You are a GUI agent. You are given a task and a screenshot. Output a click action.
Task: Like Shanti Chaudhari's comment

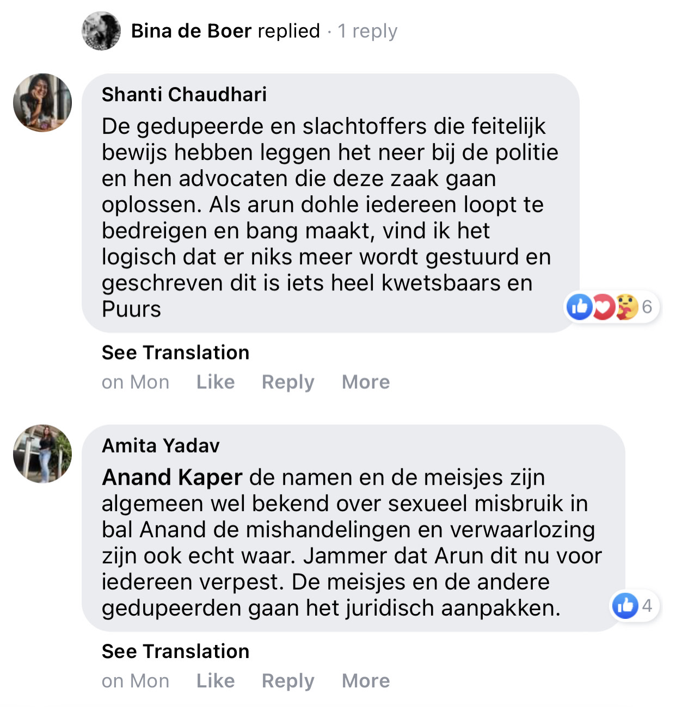click(x=216, y=382)
